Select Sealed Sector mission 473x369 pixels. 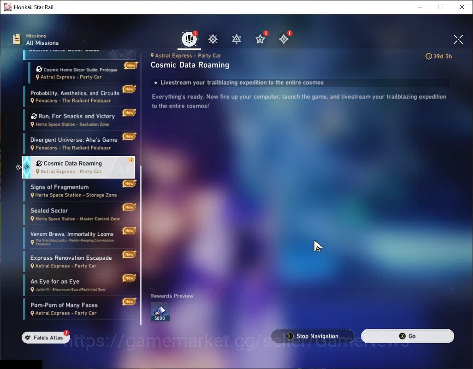click(79, 214)
